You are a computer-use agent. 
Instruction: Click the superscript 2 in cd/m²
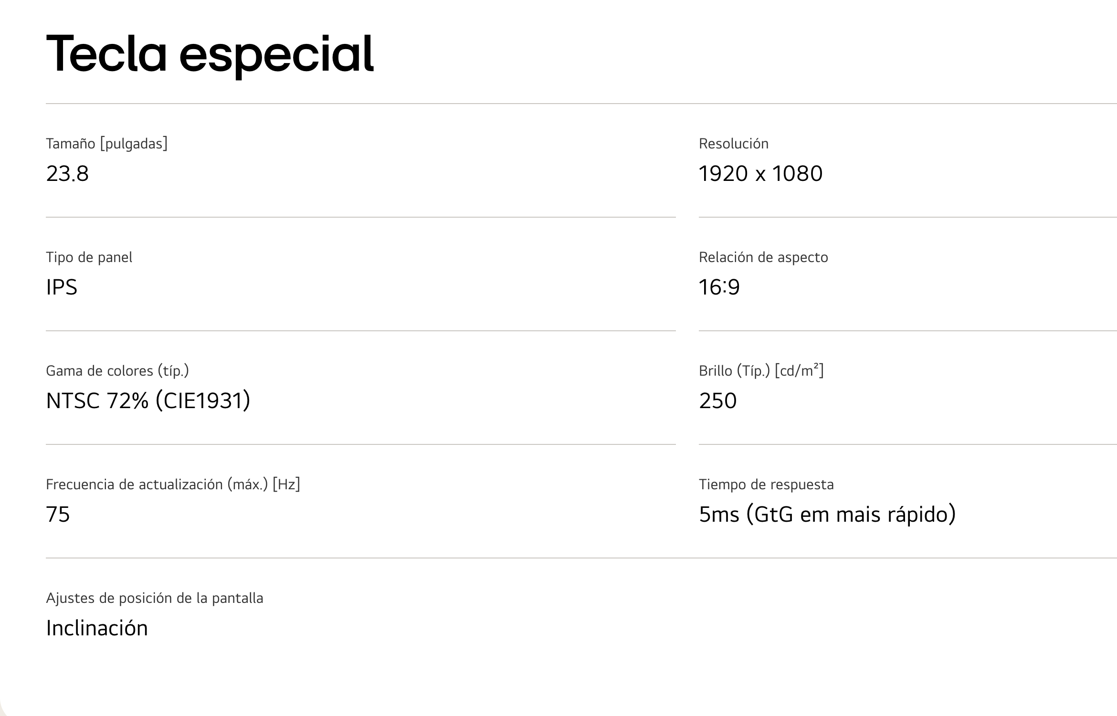(x=817, y=367)
